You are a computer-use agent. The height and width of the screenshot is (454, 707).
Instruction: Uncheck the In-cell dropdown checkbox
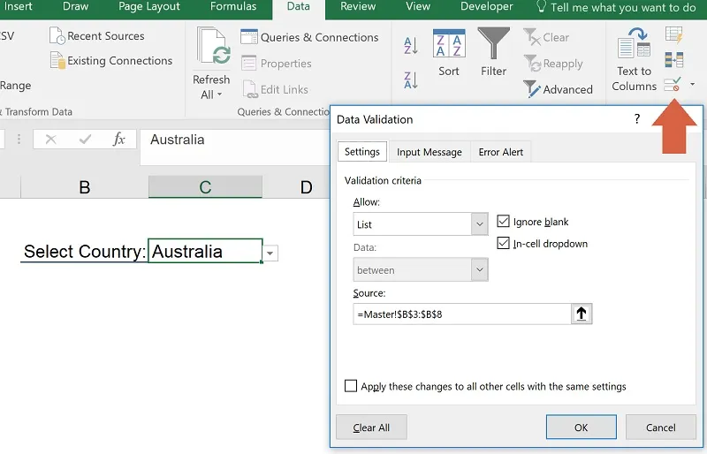click(x=504, y=244)
